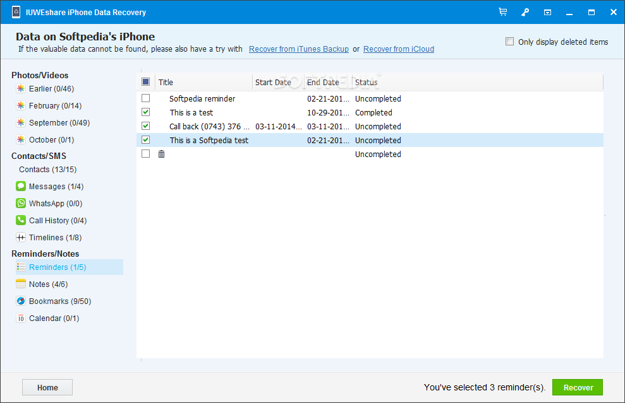Click the green Messages bubble icon
Image resolution: width=625 pixels, height=403 pixels.
[21, 186]
